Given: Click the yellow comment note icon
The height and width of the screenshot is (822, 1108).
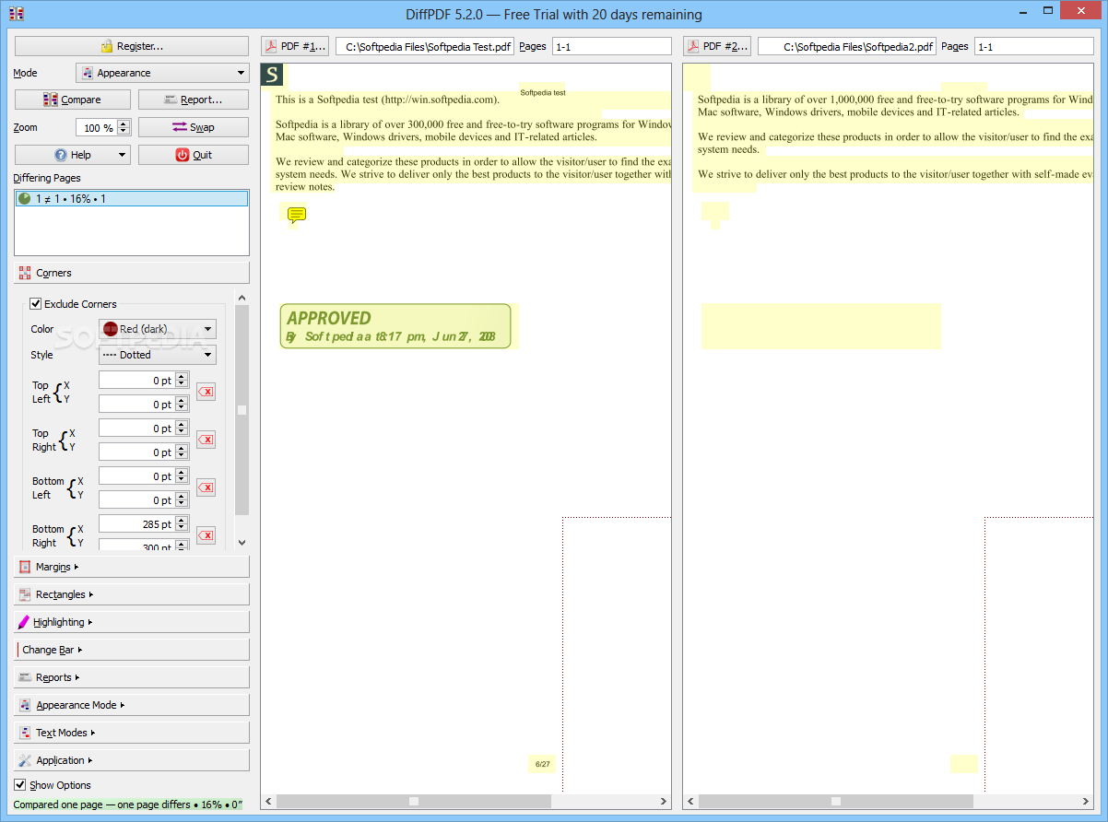Looking at the screenshot, I should click(x=297, y=216).
